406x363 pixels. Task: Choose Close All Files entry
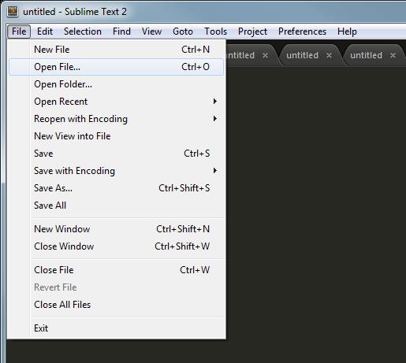click(x=116, y=305)
